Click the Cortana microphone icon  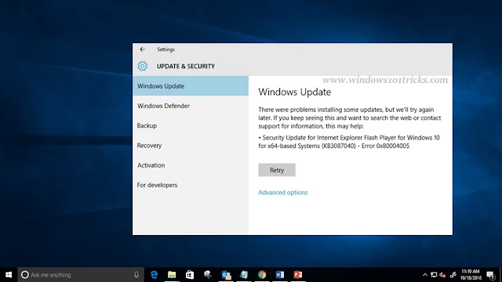(x=136, y=275)
